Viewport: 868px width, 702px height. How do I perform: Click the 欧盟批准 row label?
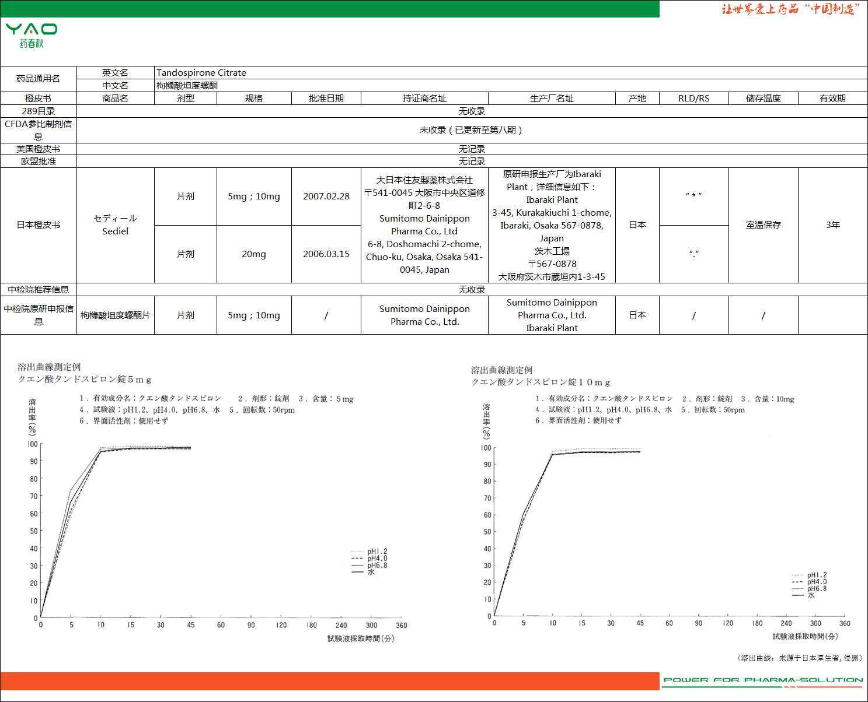coord(39,162)
